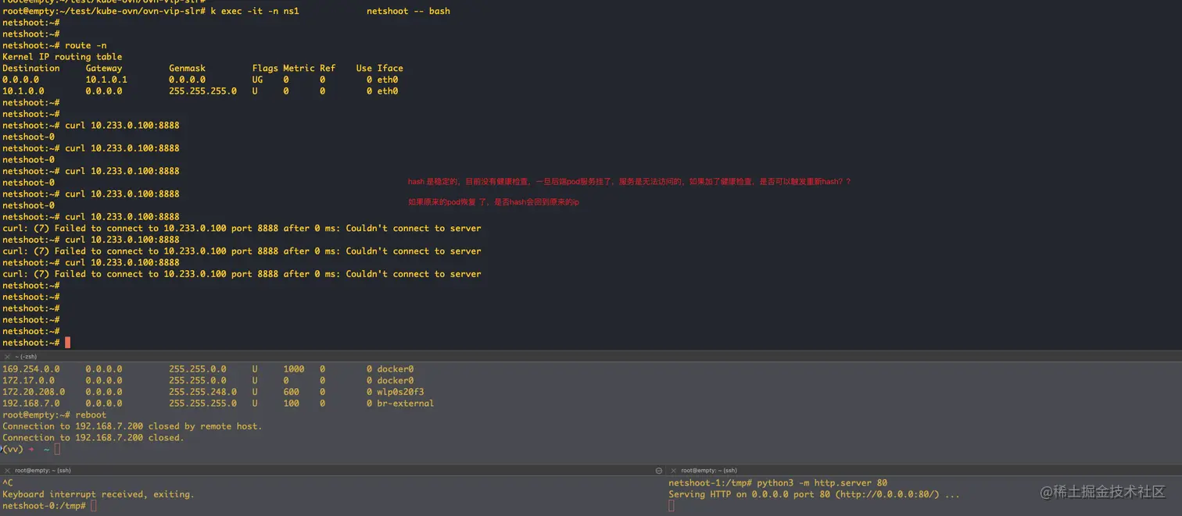Close the ~ (-zsh) terminal pane
Image resolution: width=1182 pixels, height=516 pixels.
pyautogui.click(x=7, y=357)
